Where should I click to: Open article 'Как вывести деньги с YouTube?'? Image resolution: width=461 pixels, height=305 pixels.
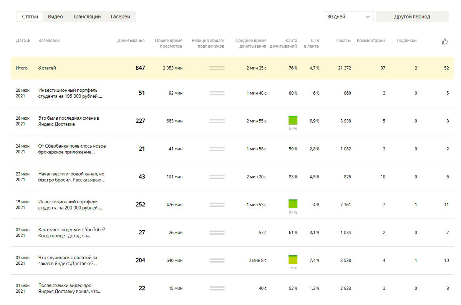coord(72,232)
